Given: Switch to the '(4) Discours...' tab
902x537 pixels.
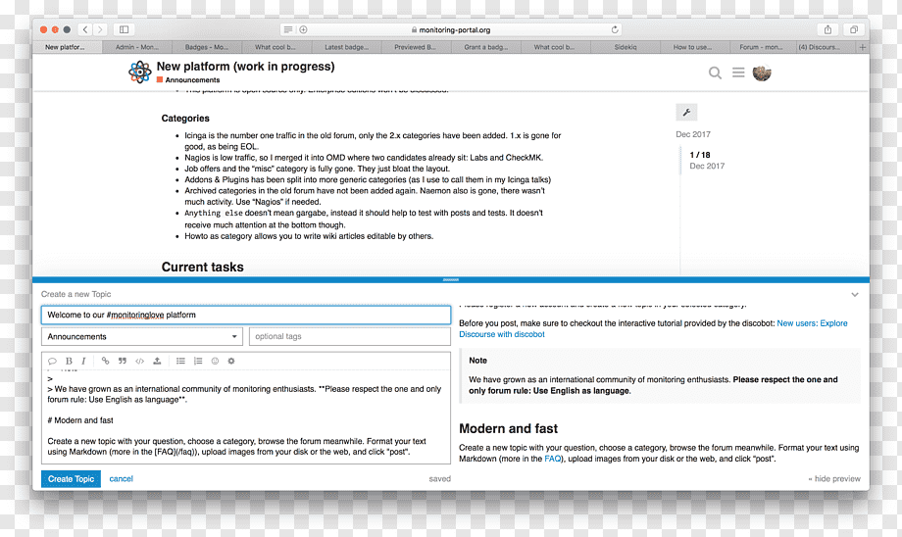Looking at the screenshot, I should point(820,47).
